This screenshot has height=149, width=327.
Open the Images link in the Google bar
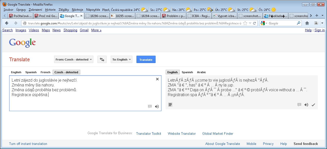click(21, 30)
